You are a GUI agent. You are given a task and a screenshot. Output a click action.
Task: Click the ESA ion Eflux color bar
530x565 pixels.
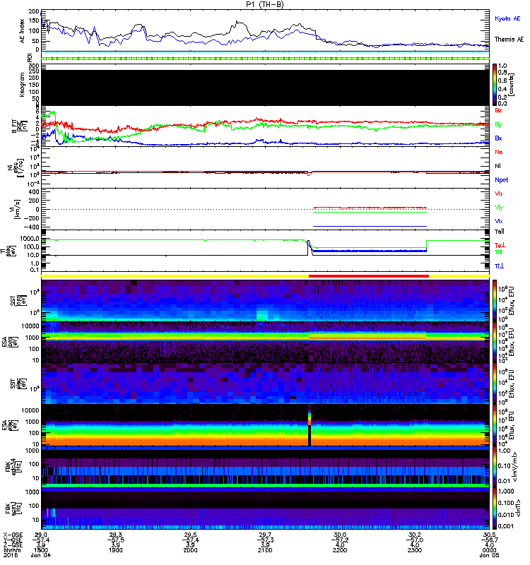(x=495, y=343)
